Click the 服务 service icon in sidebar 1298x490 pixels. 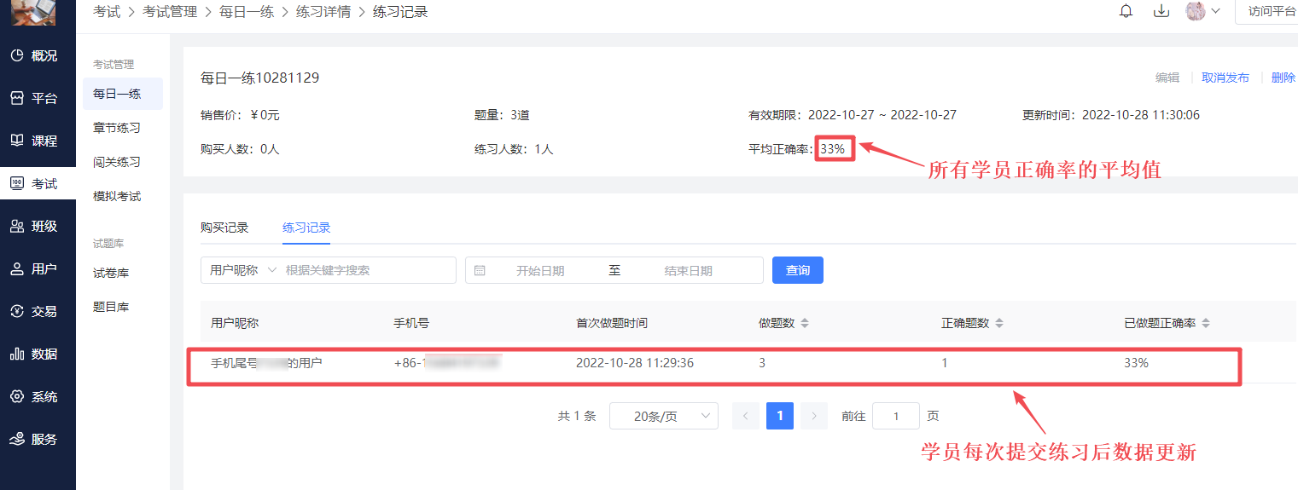point(16,439)
